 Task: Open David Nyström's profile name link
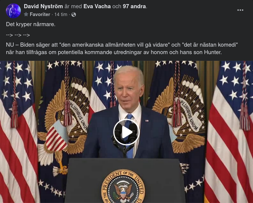tap(43, 6)
